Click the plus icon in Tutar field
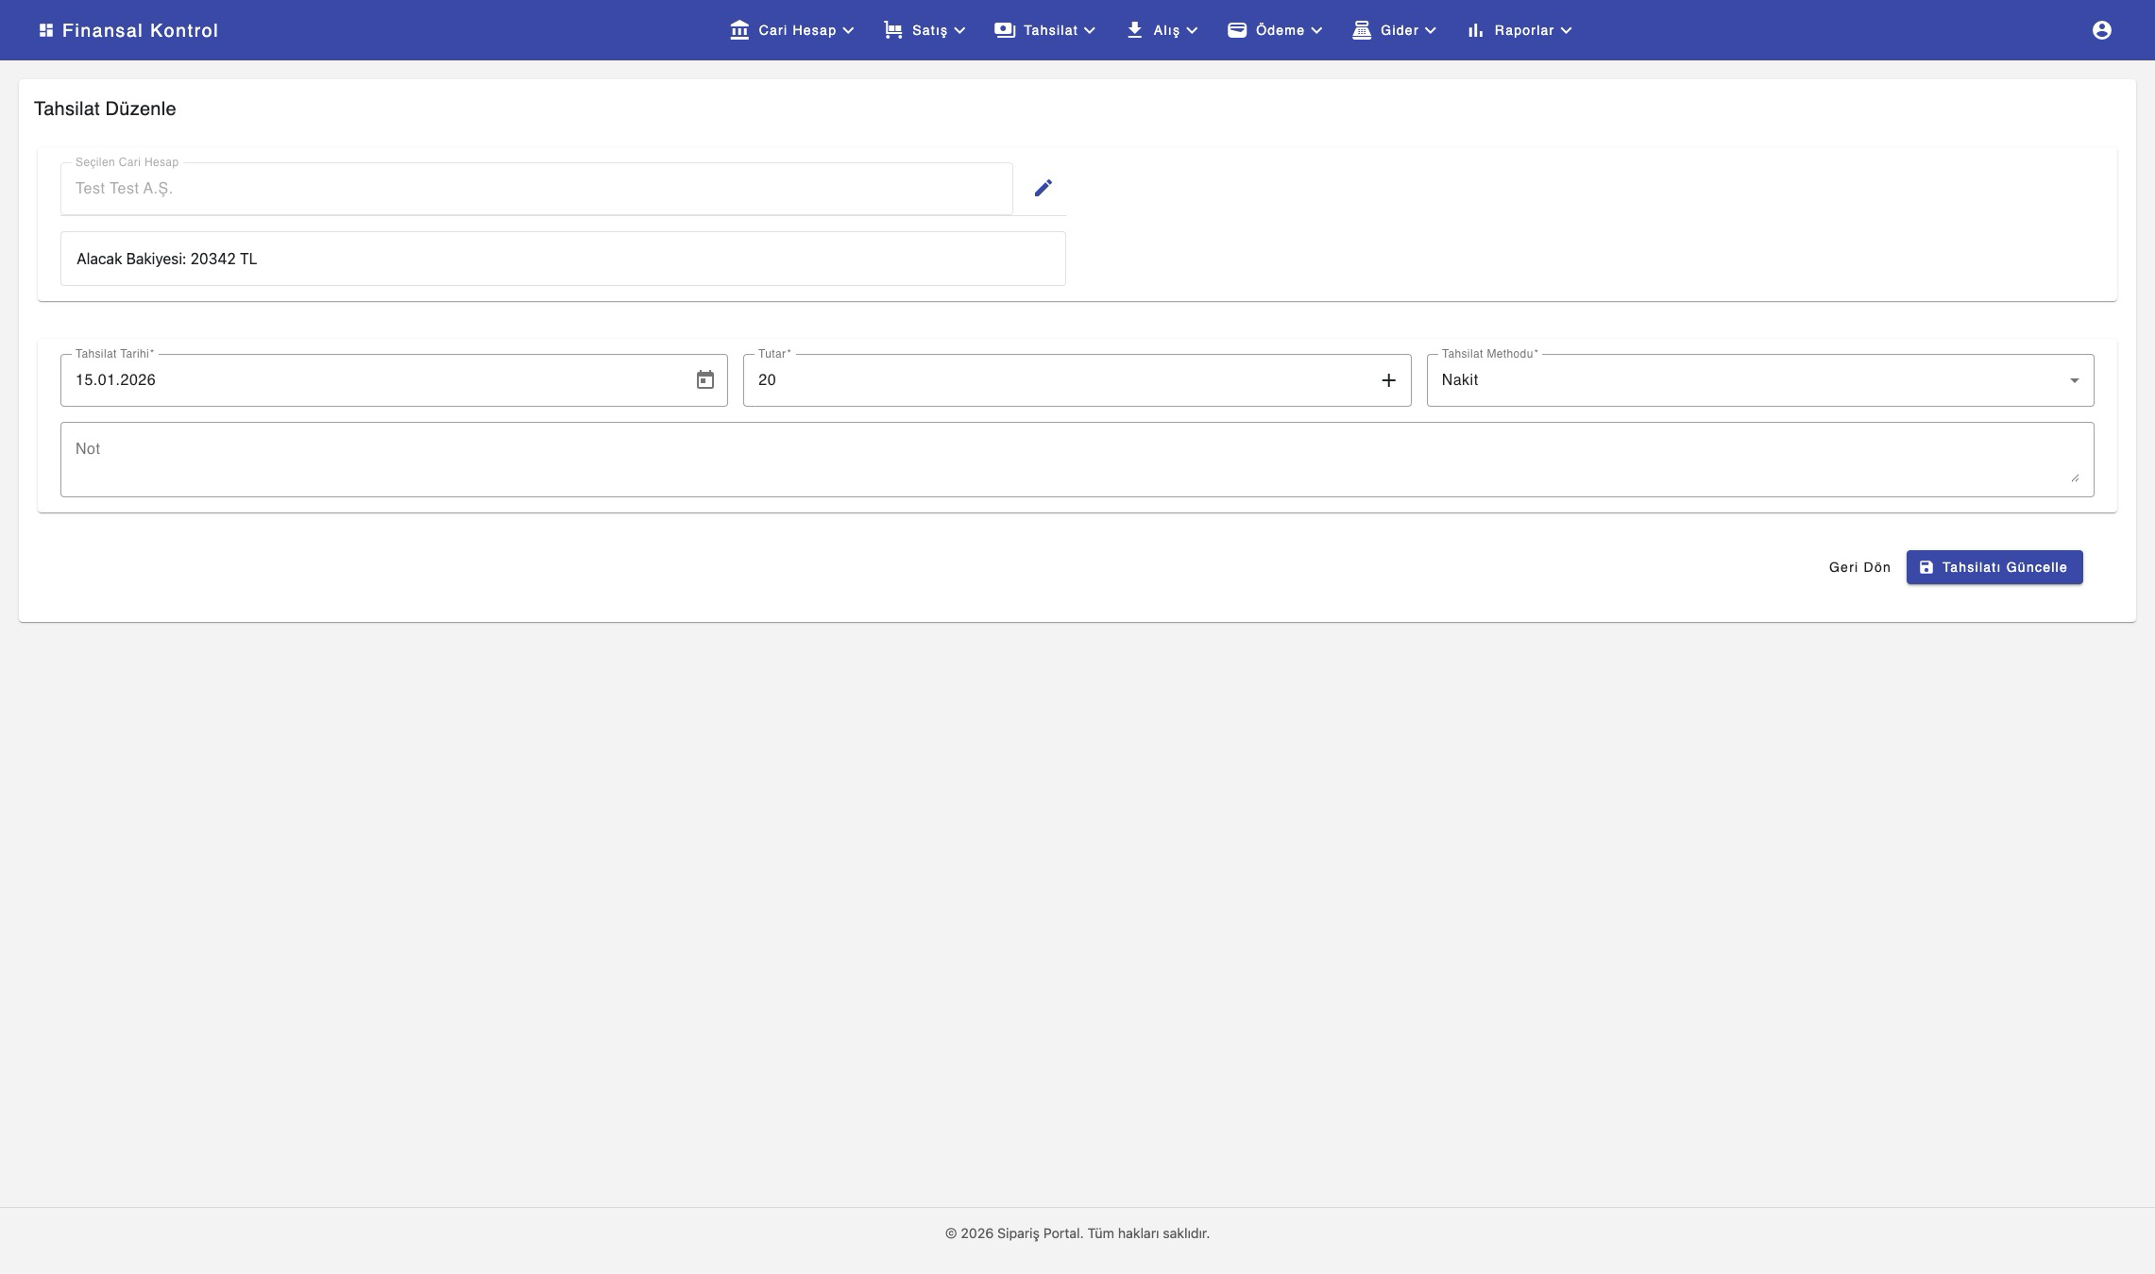This screenshot has height=1274, width=2155. coord(1388,380)
